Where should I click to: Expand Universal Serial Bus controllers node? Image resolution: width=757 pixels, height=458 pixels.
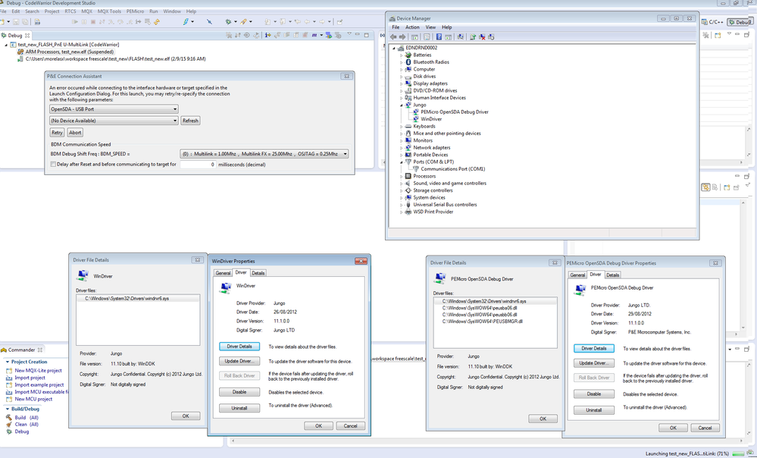click(x=401, y=205)
